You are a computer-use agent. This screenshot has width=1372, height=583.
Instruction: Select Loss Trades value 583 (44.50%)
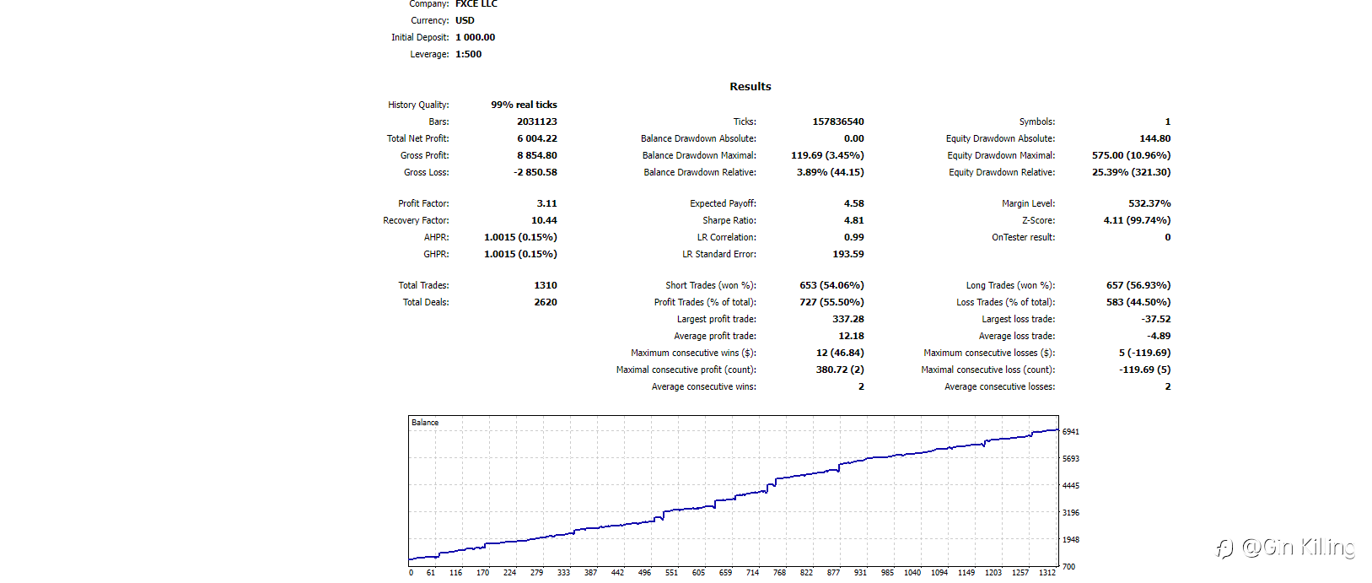(1138, 302)
